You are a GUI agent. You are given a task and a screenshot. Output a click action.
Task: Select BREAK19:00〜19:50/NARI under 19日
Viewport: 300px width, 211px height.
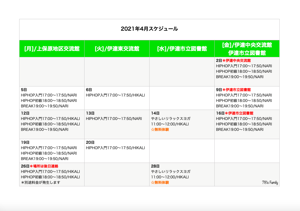45,159
